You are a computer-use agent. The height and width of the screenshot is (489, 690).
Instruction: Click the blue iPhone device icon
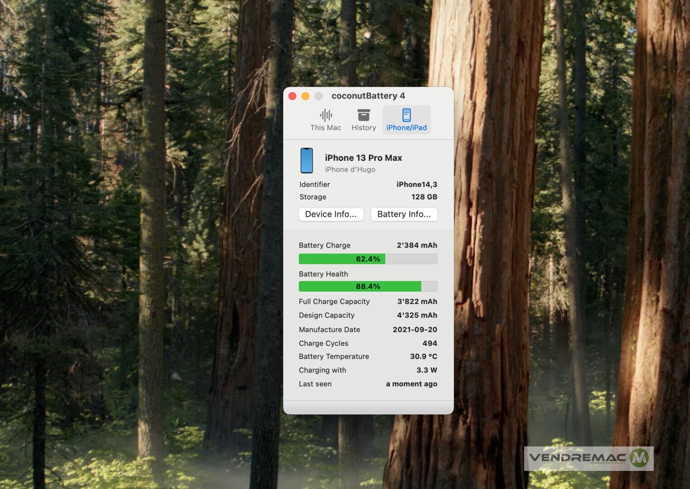pyautogui.click(x=307, y=161)
